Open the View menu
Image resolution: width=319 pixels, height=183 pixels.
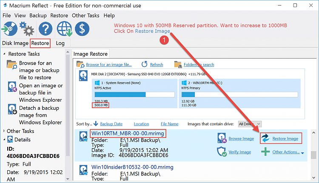(x=20, y=15)
